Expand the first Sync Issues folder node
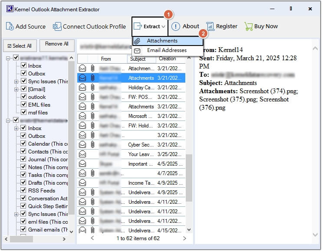This screenshot has height=251, width=322. [16, 81]
